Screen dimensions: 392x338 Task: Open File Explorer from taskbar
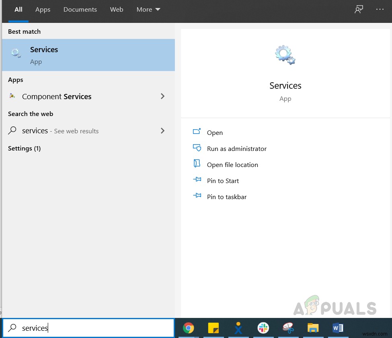pyautogui.click(x=313, y=328)
